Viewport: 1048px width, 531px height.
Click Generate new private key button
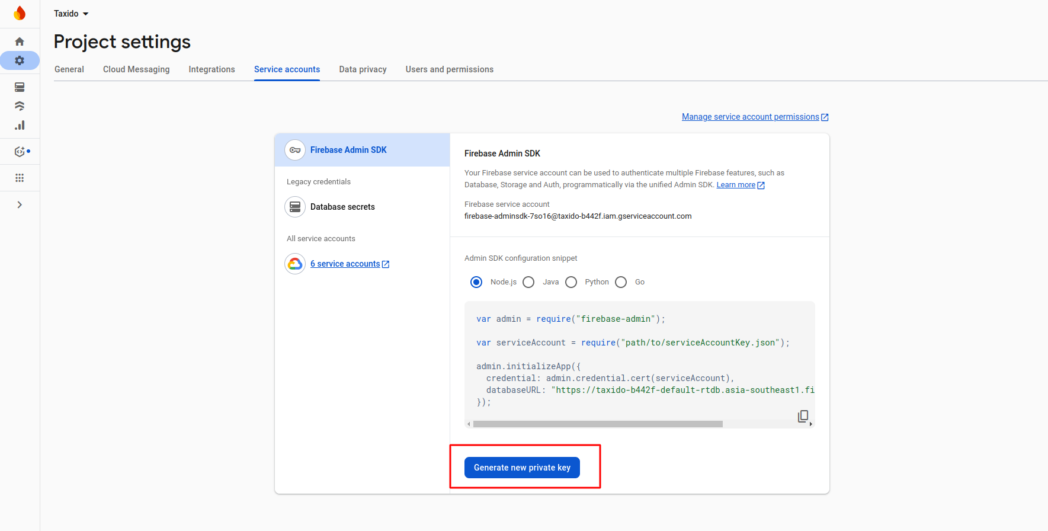coord(522,468)
